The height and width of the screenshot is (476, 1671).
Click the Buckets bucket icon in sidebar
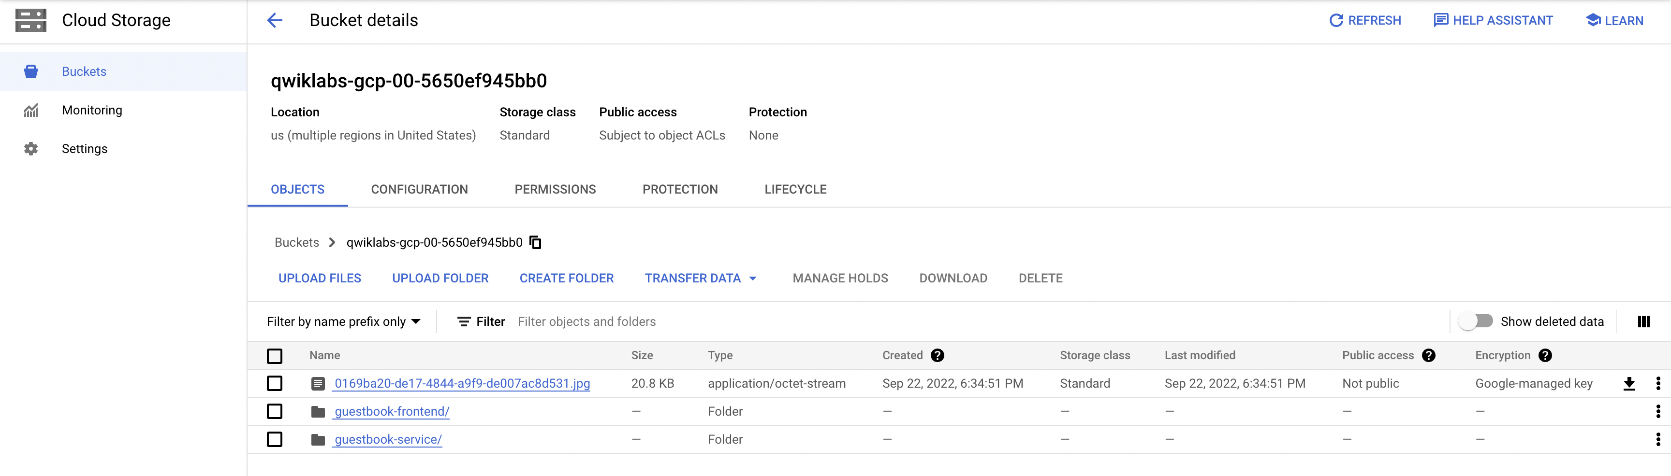[30, 71]
